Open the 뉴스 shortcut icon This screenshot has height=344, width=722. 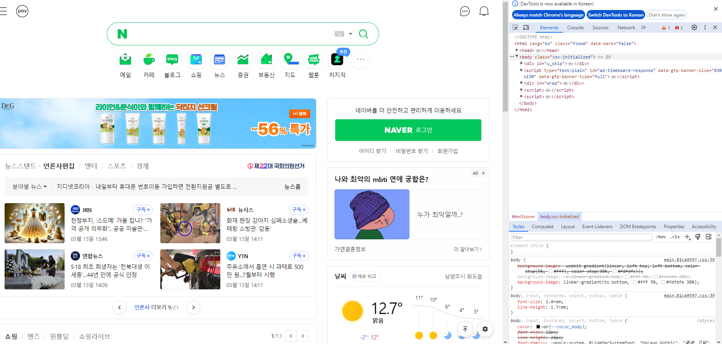[x=220, y=60]
